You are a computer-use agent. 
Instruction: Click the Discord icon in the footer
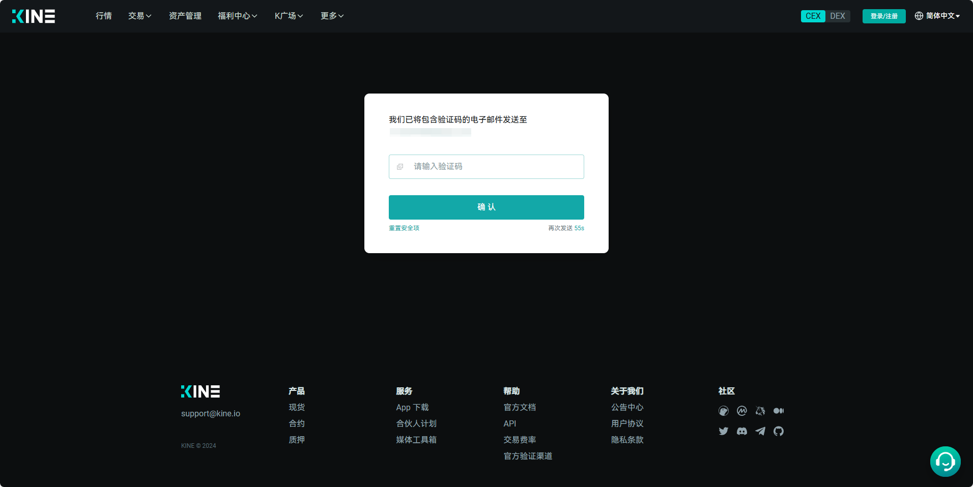(741, 431)
